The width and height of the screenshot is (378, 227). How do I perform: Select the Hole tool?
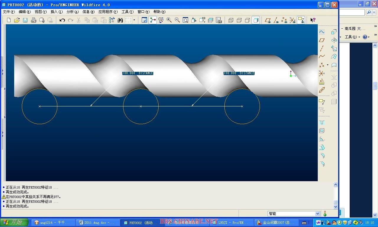(x=322, y=122)
